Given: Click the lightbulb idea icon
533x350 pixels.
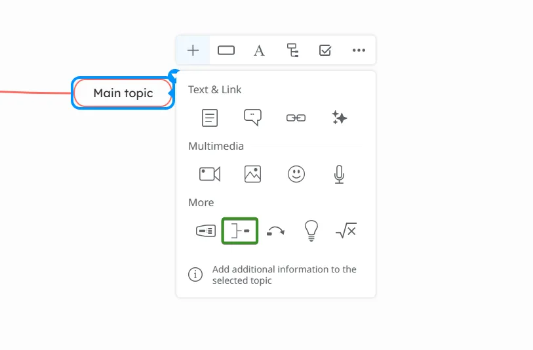Looking at the screenshot, I should [311, 231].
